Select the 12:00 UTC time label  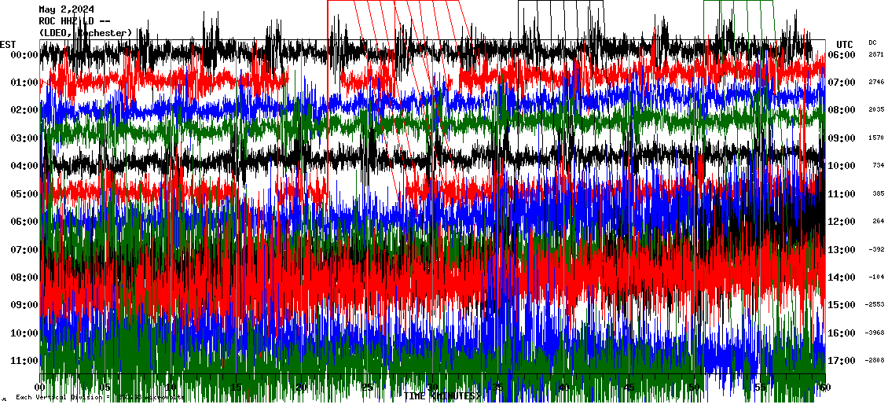(x=842, y=222)
